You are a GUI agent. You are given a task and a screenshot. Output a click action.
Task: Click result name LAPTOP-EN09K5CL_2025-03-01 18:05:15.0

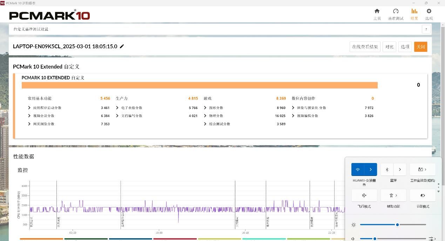[65, 46]
